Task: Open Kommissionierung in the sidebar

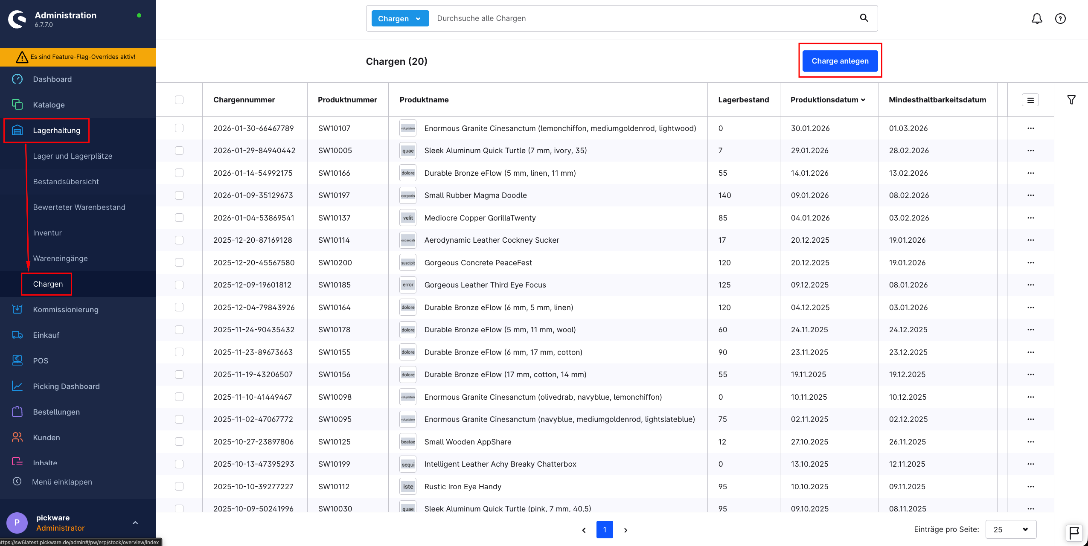Action: click(65, 310)
